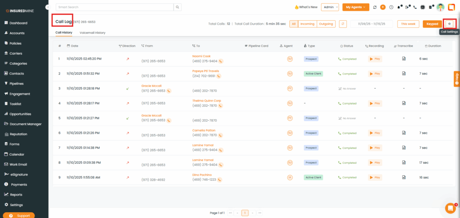
Task: Open transcribe document icon for Naomi Cook call
Action: [403, 59]
